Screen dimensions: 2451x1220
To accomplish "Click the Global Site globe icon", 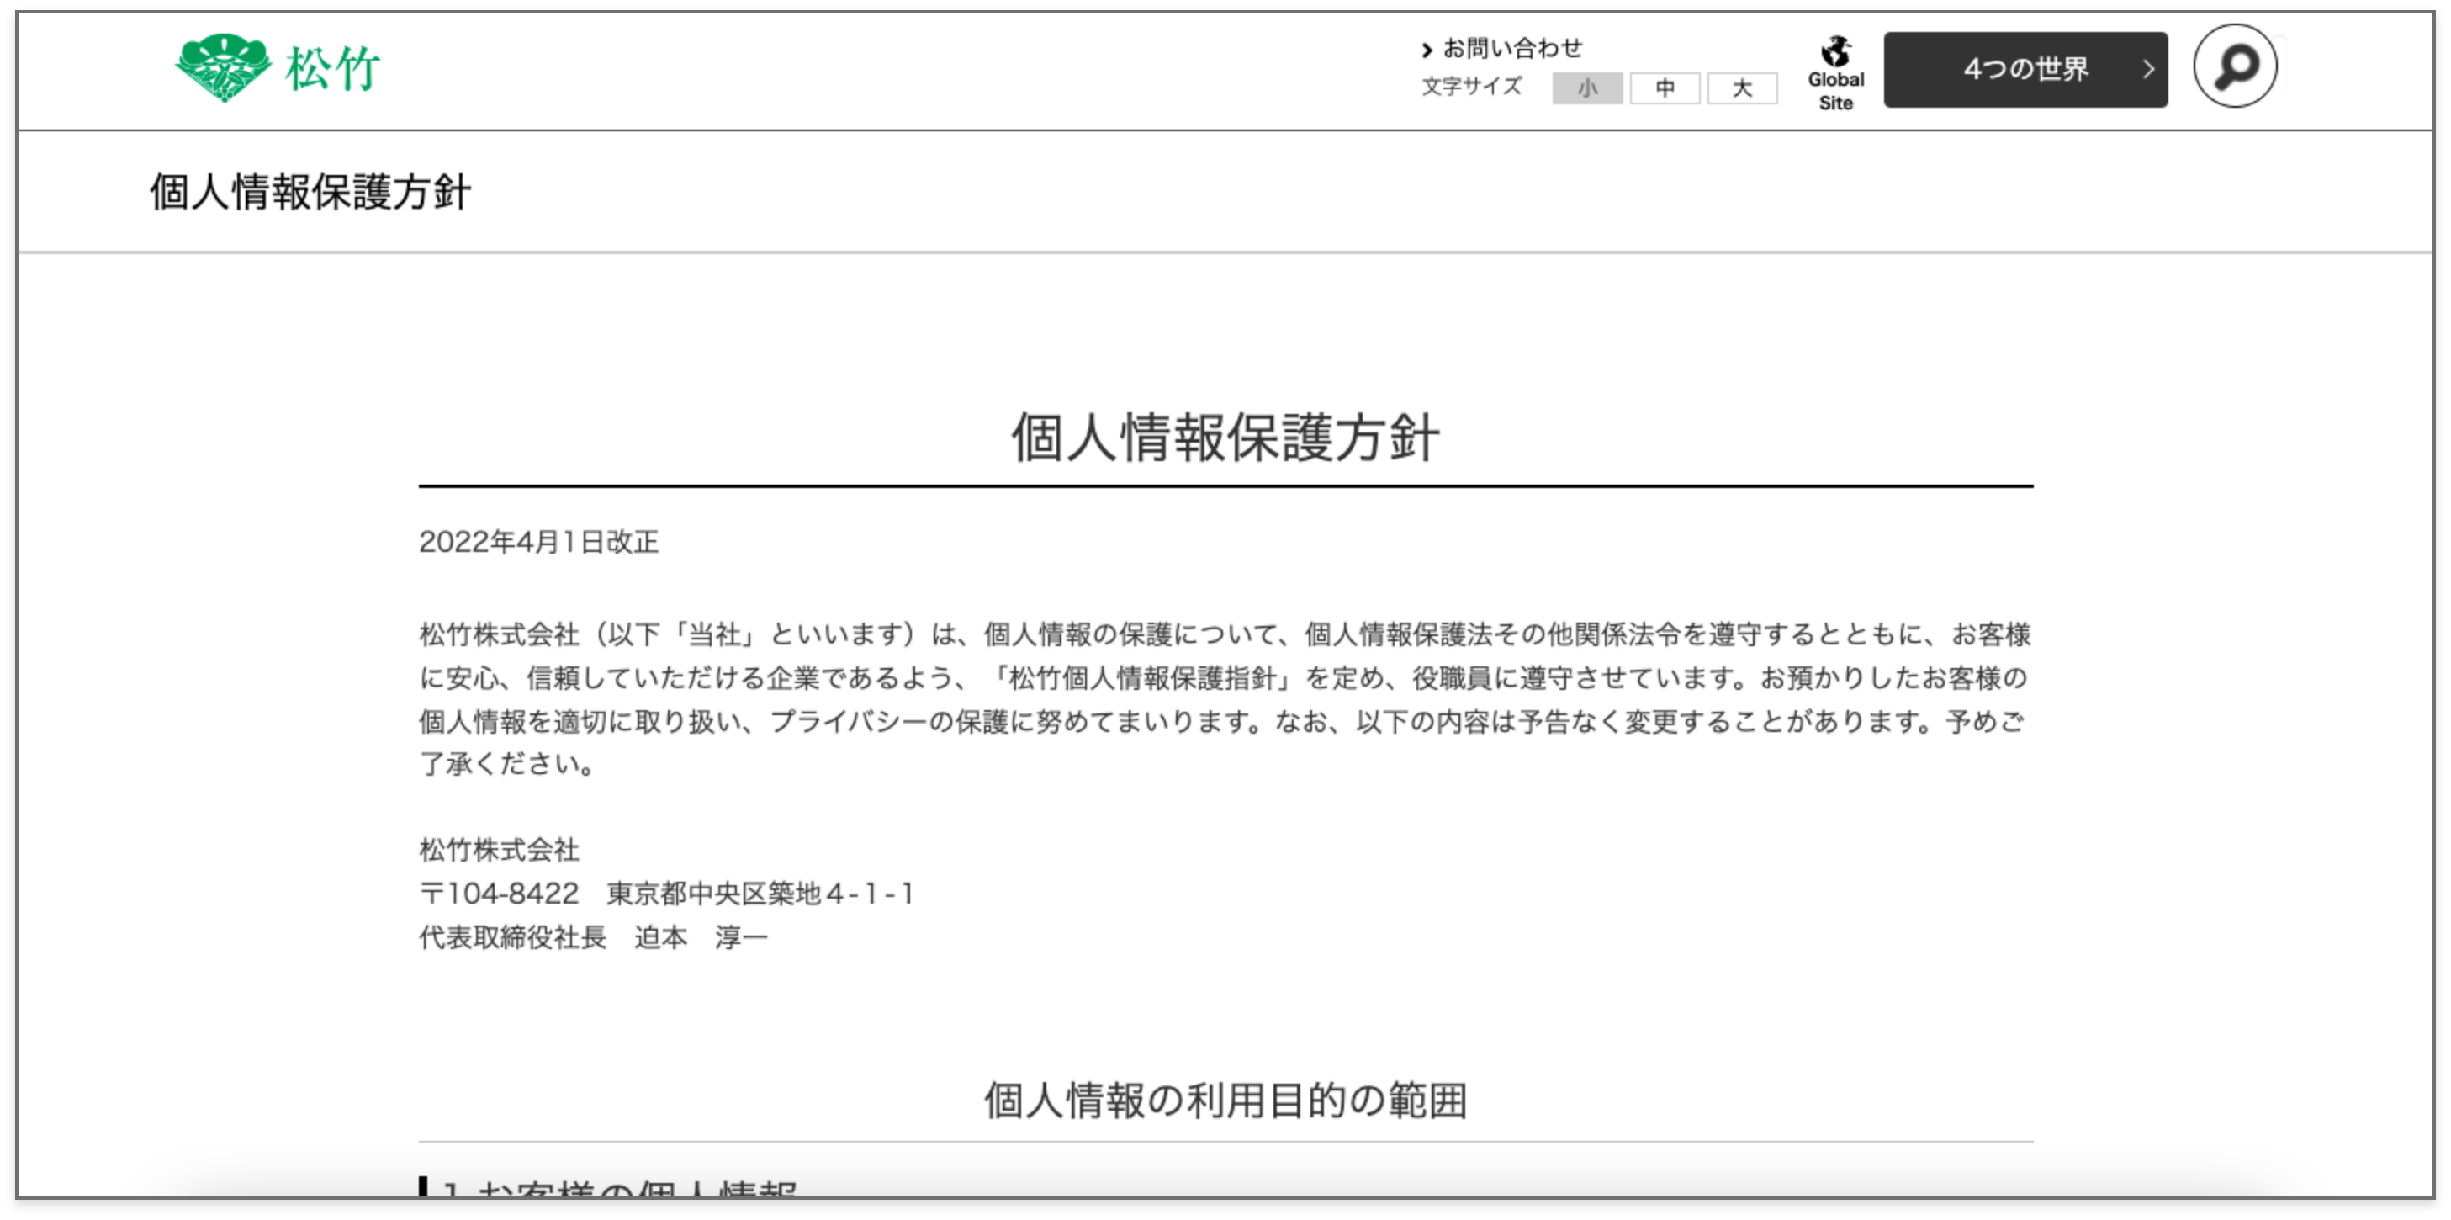I will coord(1835,50).
